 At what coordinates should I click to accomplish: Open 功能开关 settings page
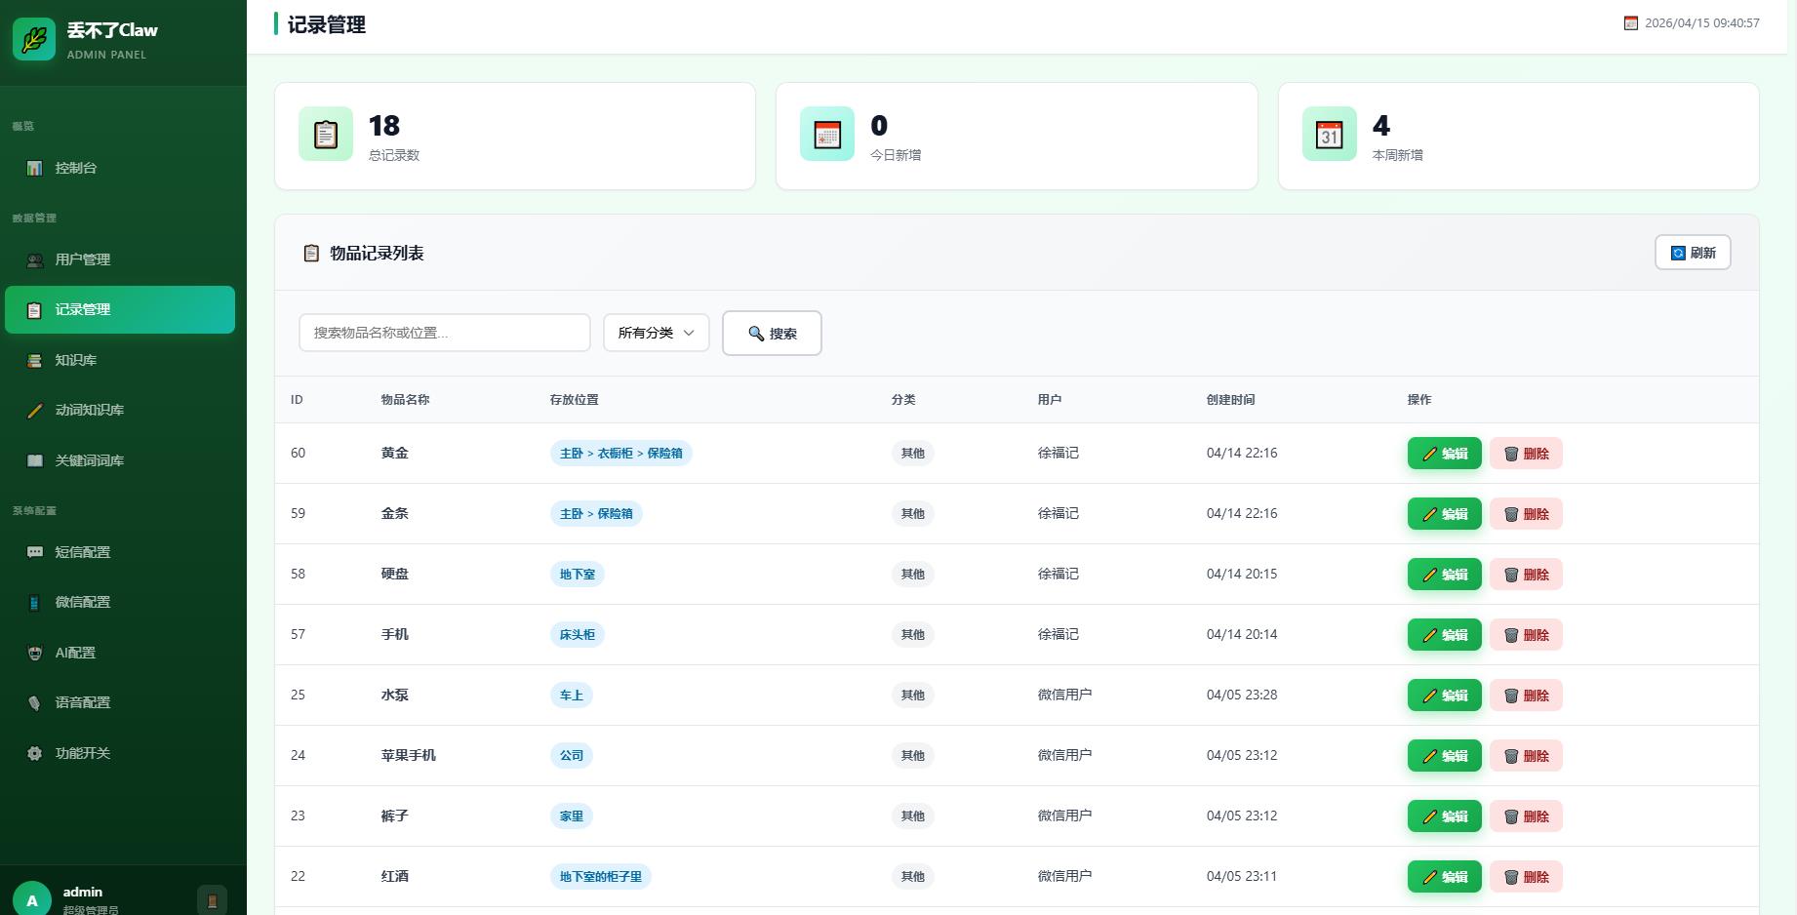82,753
